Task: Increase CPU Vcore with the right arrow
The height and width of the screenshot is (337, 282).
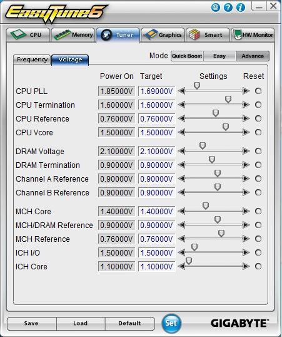Action: click(246, 132)
